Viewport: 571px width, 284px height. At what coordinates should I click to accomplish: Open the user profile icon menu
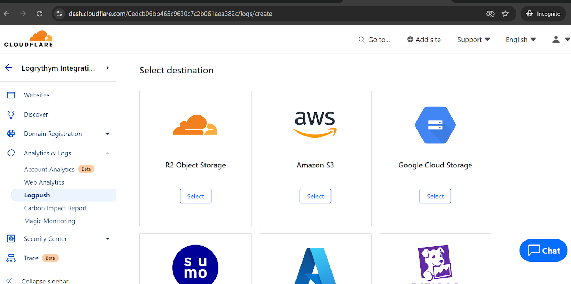tap(556, 40)
